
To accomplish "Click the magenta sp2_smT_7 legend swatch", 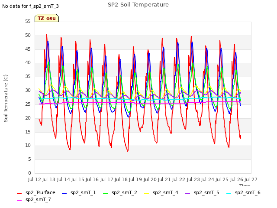I will coord(19,200).
